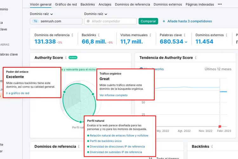Open Diversidad de subredes IP de referencia
This screenshot has width=238, height=159.
pyautogui.click(x=116, y=152)
